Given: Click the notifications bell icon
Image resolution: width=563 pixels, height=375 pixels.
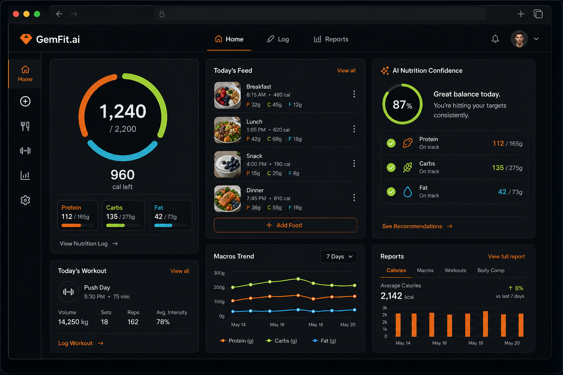Looking at the screenshot, I should click(495, 39).
